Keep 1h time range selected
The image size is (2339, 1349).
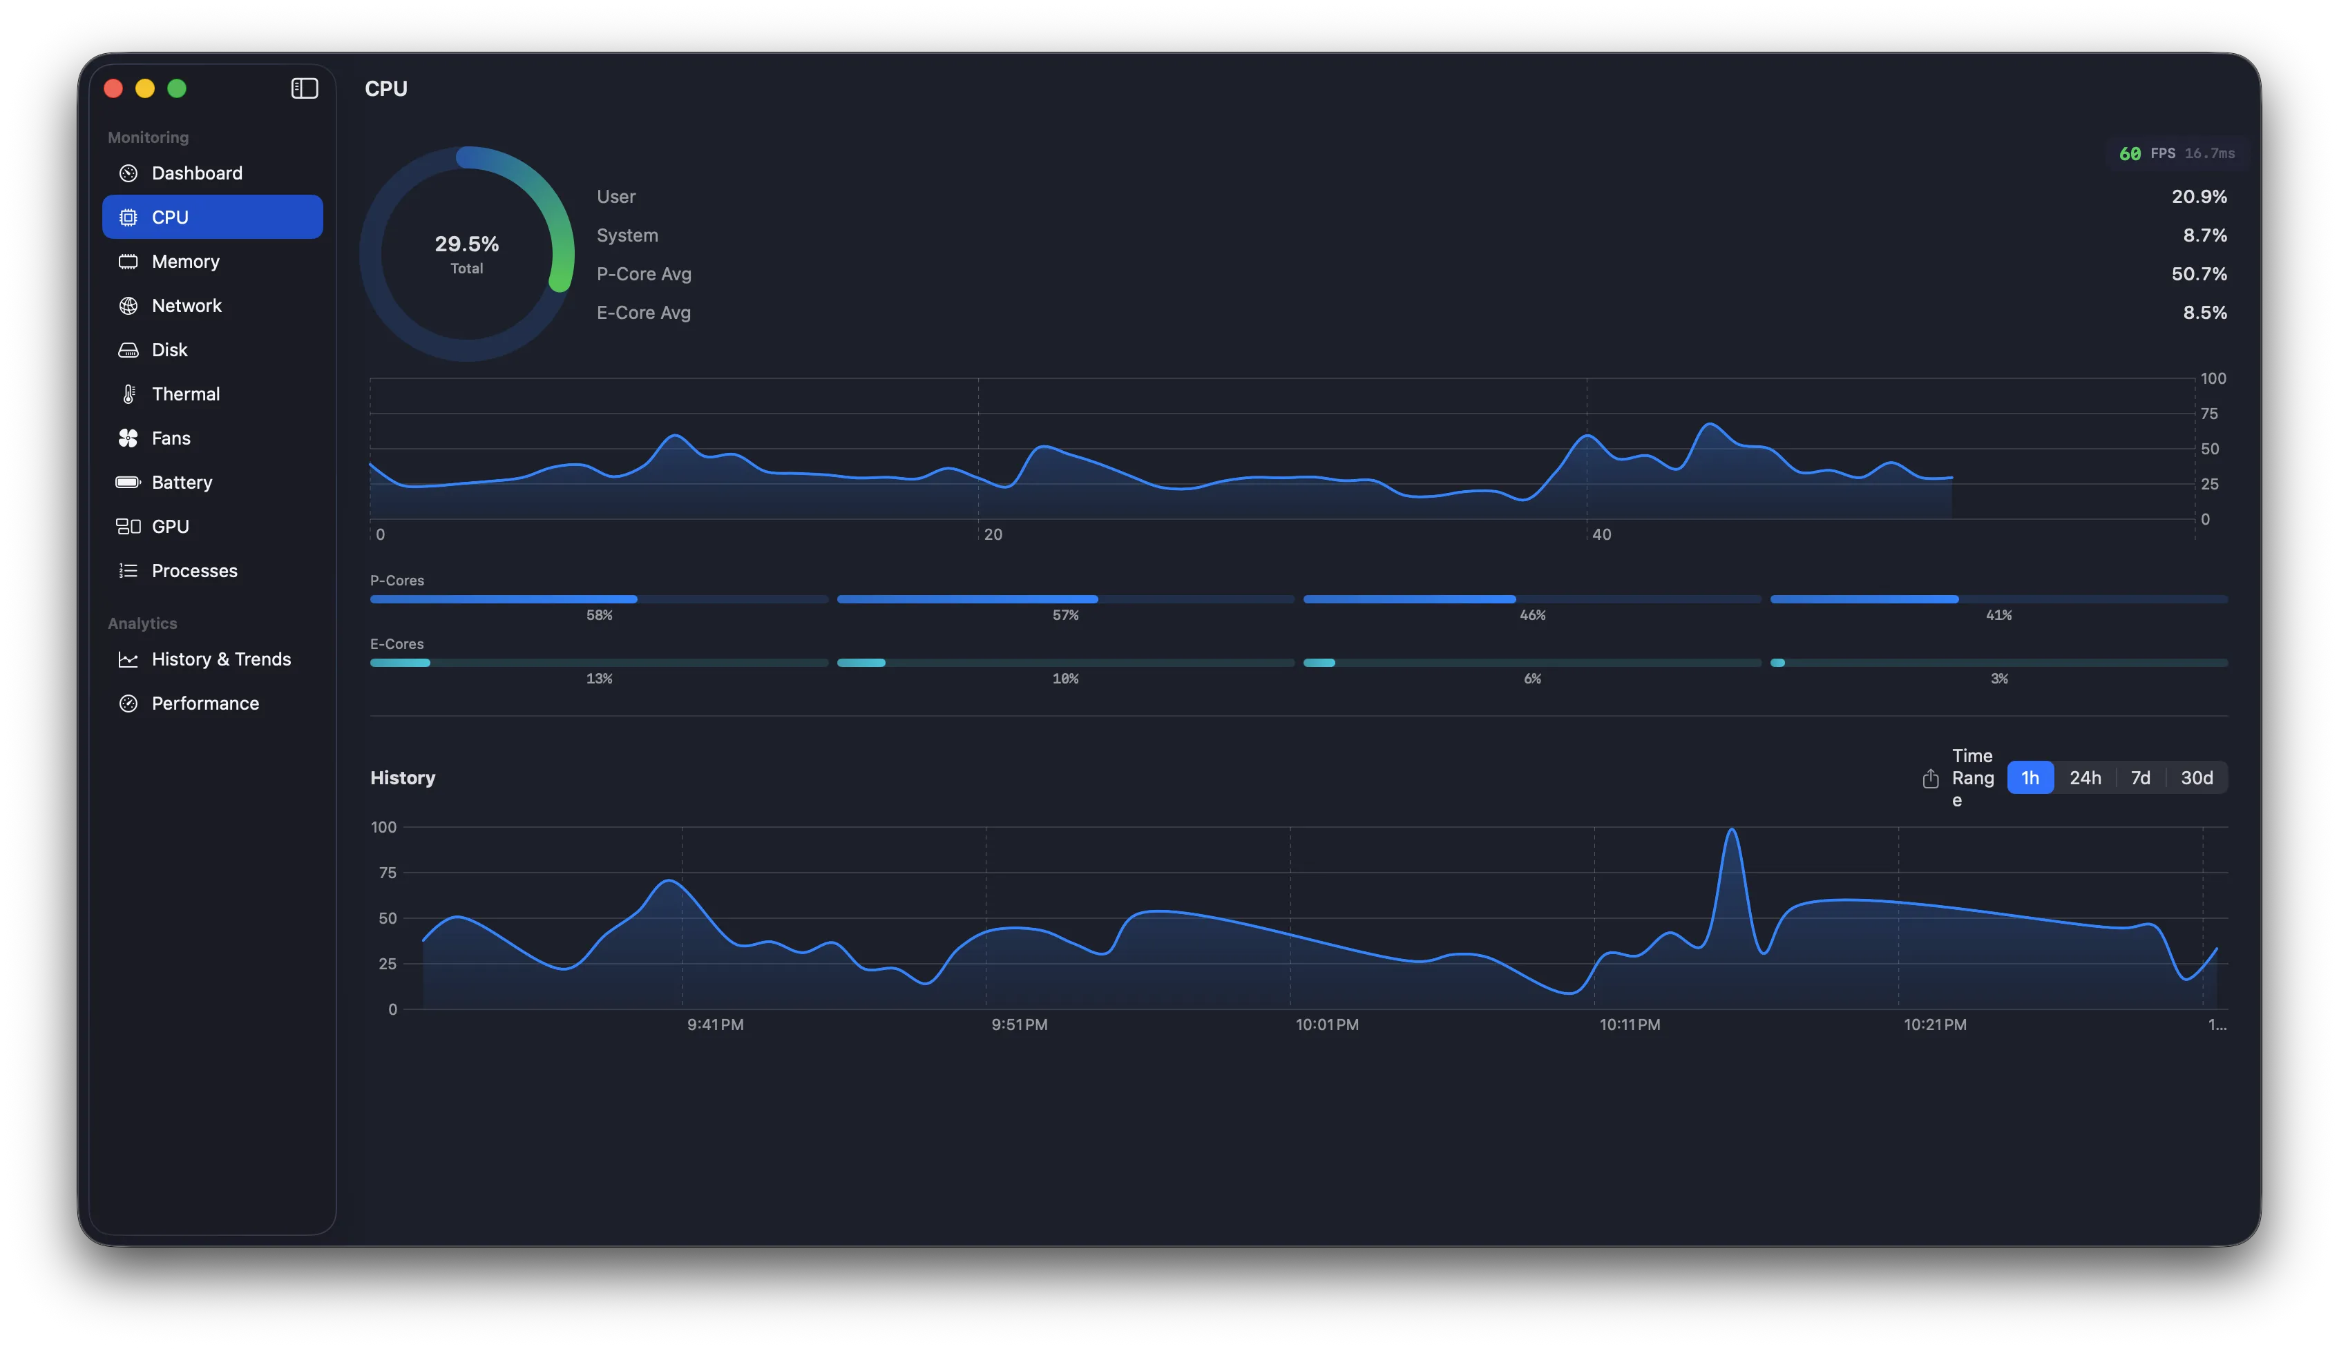point(2030,777)
